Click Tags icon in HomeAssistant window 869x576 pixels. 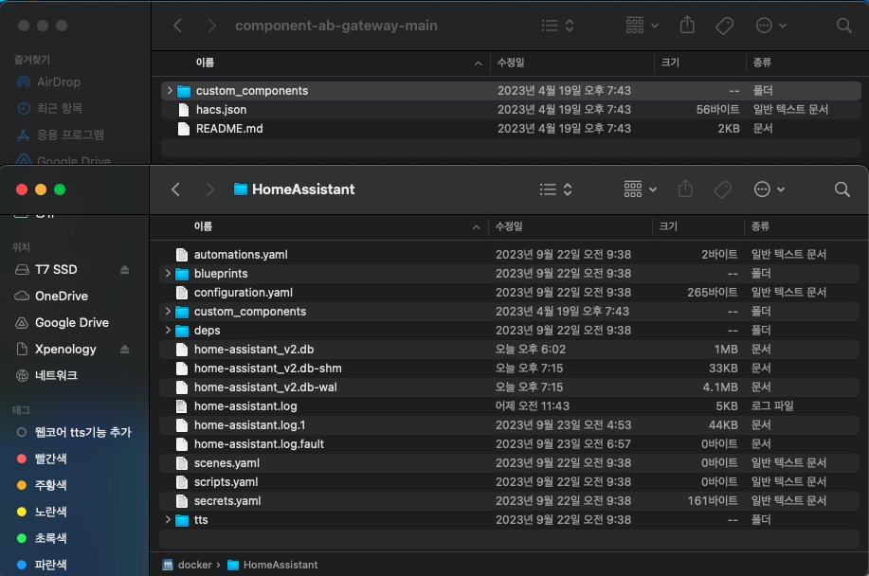click(723, 189)
